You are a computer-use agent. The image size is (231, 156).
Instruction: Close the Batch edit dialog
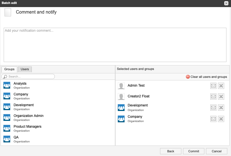click(x=226, y=3)
